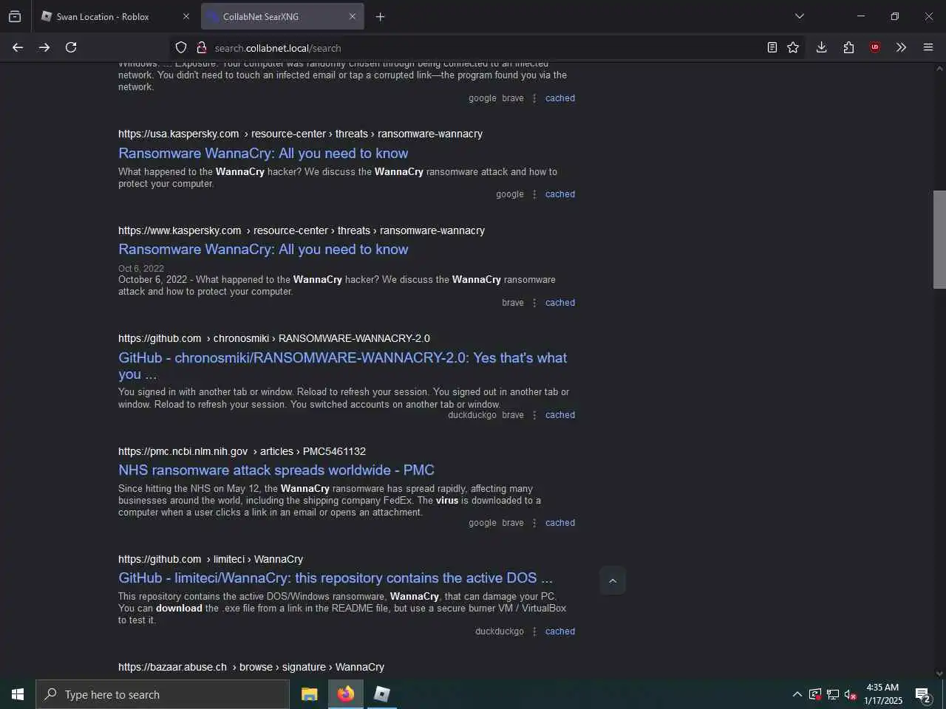Bookmark this page with star icon
This screenshot has width=946, height=709.
(x=793, y=47)
